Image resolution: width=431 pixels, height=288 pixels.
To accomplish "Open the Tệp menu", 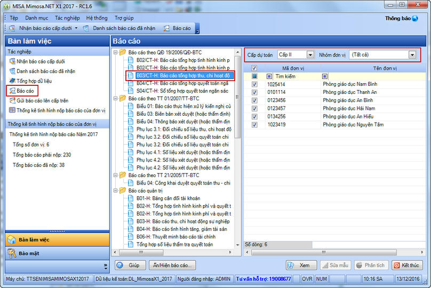I will point(14,18).
